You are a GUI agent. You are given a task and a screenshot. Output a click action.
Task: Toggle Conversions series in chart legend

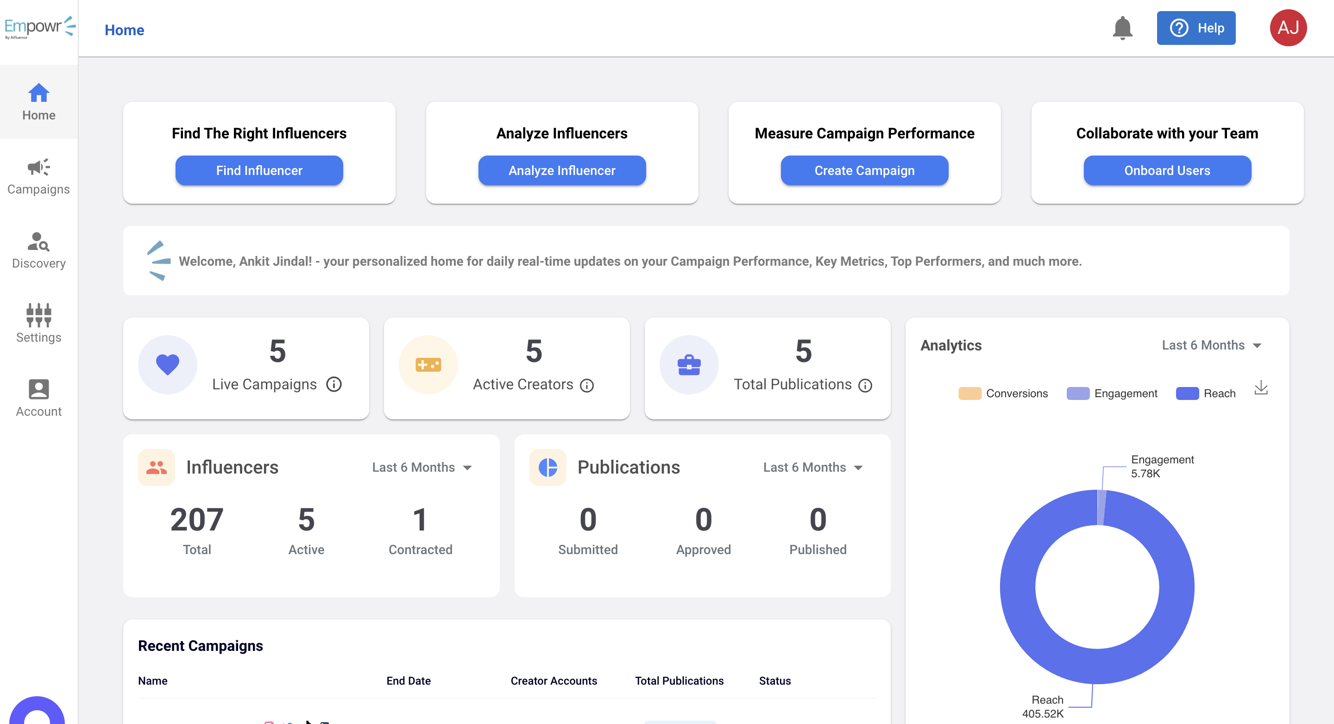(x=1003, y=393)
